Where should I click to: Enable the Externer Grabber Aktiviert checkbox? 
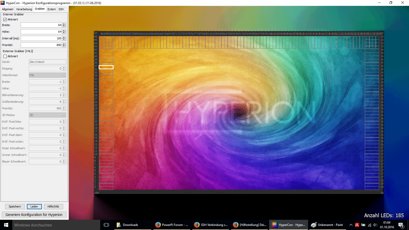[5, 56]
